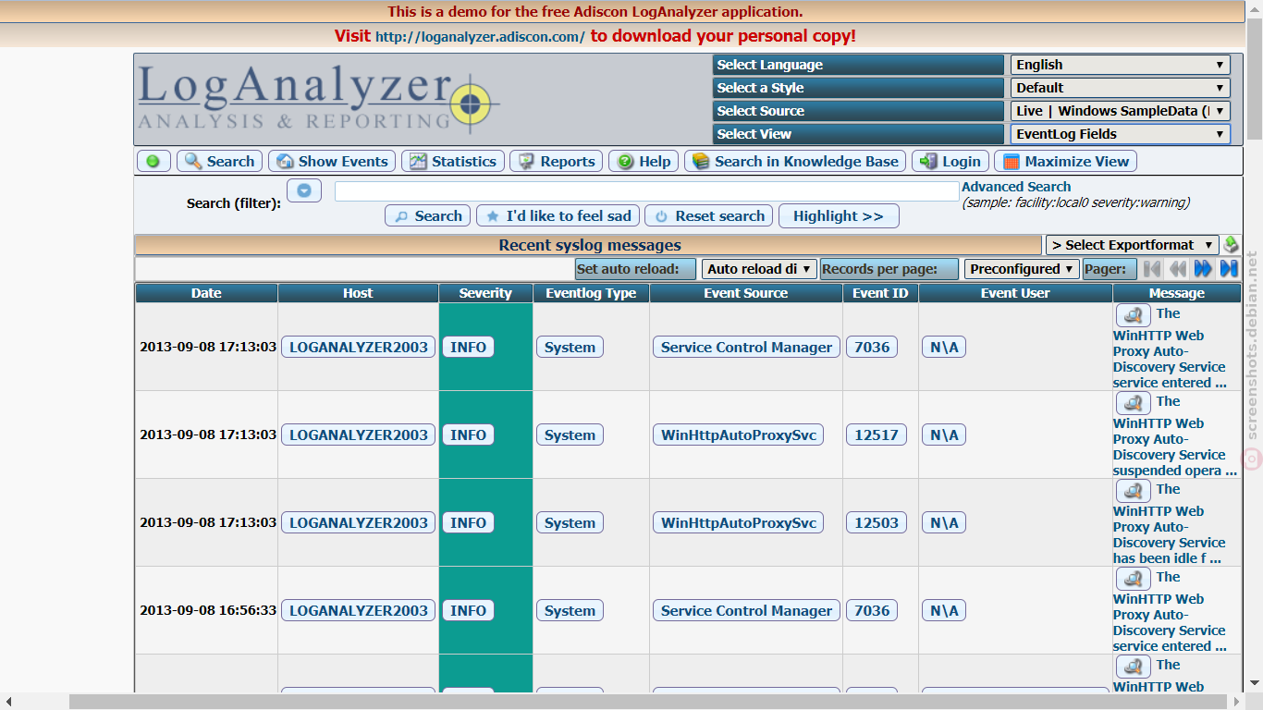Click I'd like to feel sad button
The height and width of the screenshot is (710, 1263).
(558, 215)
